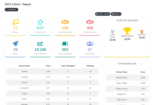Click the 306 Coaching Sessions value
153x105 pixels.
pyautogui.click(x=90, y=28)
